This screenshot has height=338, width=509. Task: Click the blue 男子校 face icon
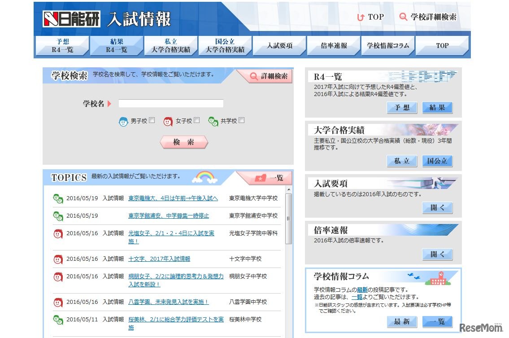pos(123,121)
